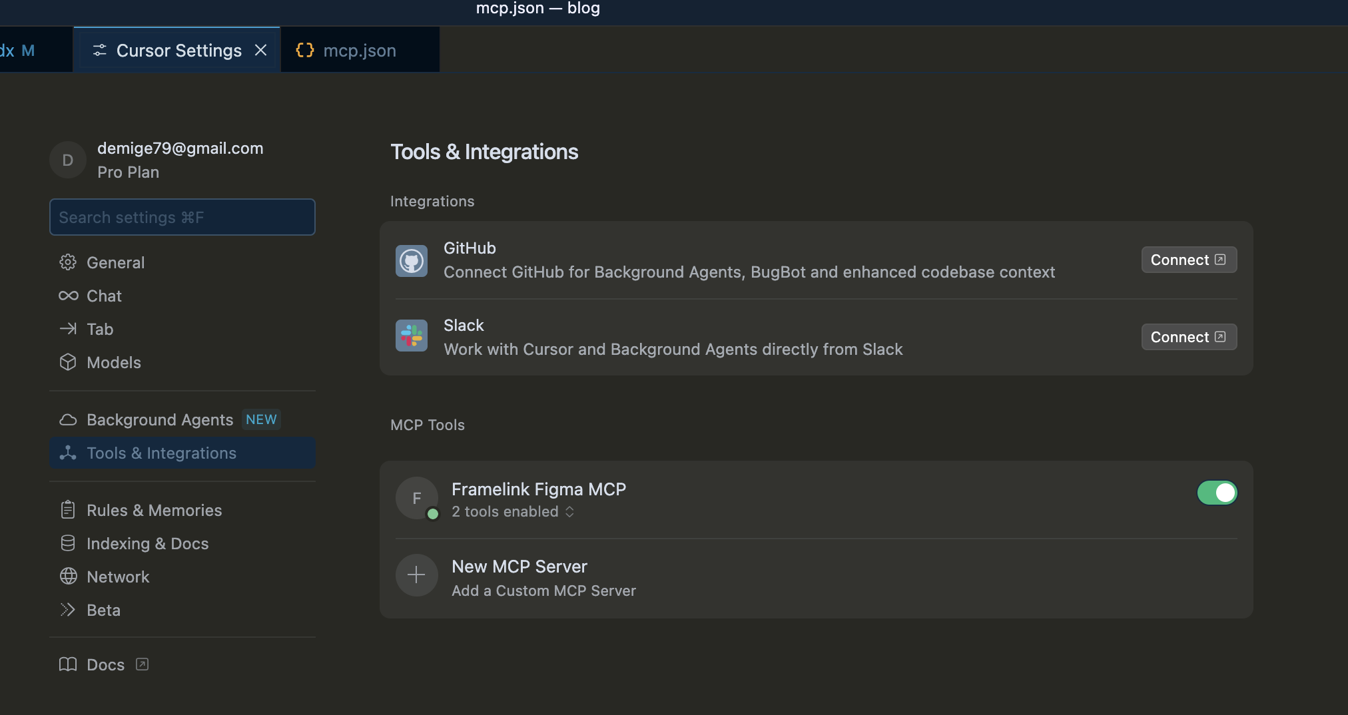The image size is (1348, 715).
Task: Open Background Agents settings
Action: click(182, 419)
